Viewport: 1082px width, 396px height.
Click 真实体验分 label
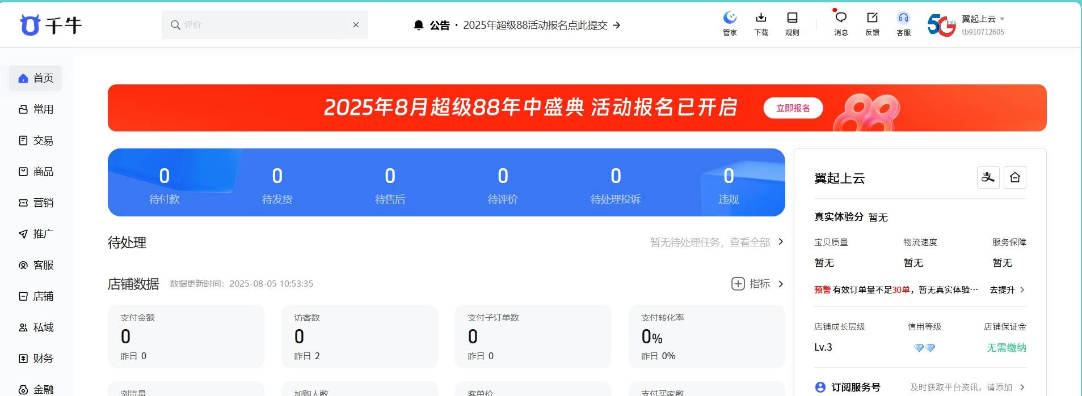pos(839,217)
